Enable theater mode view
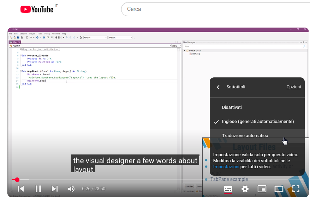This screenshot has width=310, height=199. [x=279, y=189]
